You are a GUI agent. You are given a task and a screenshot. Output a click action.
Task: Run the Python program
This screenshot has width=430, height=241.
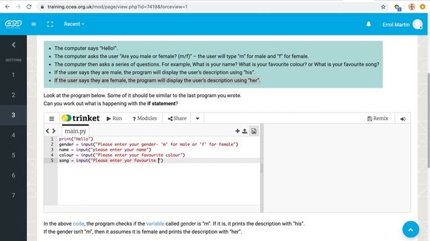click(114, 118)
